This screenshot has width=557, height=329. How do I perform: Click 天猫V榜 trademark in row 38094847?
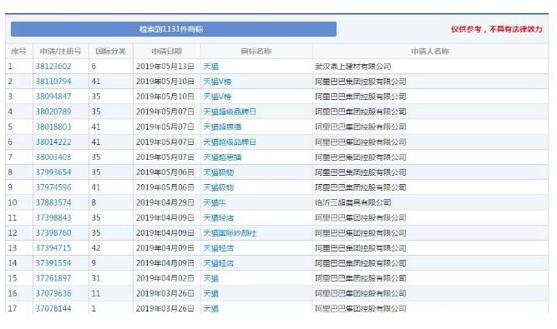tap(217, 97)
